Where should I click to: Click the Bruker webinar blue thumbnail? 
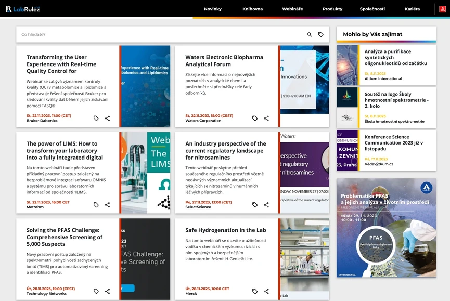pyautogui.click(x=146, y=86)
